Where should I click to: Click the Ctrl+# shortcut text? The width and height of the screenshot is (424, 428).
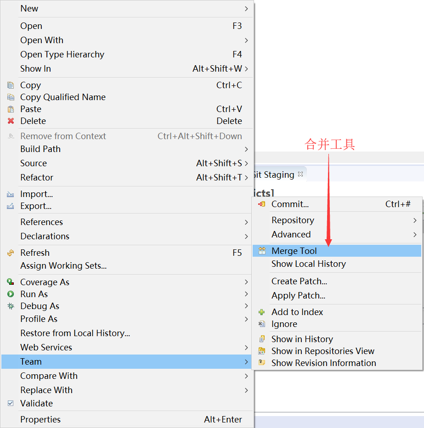(x=398, y=204)
